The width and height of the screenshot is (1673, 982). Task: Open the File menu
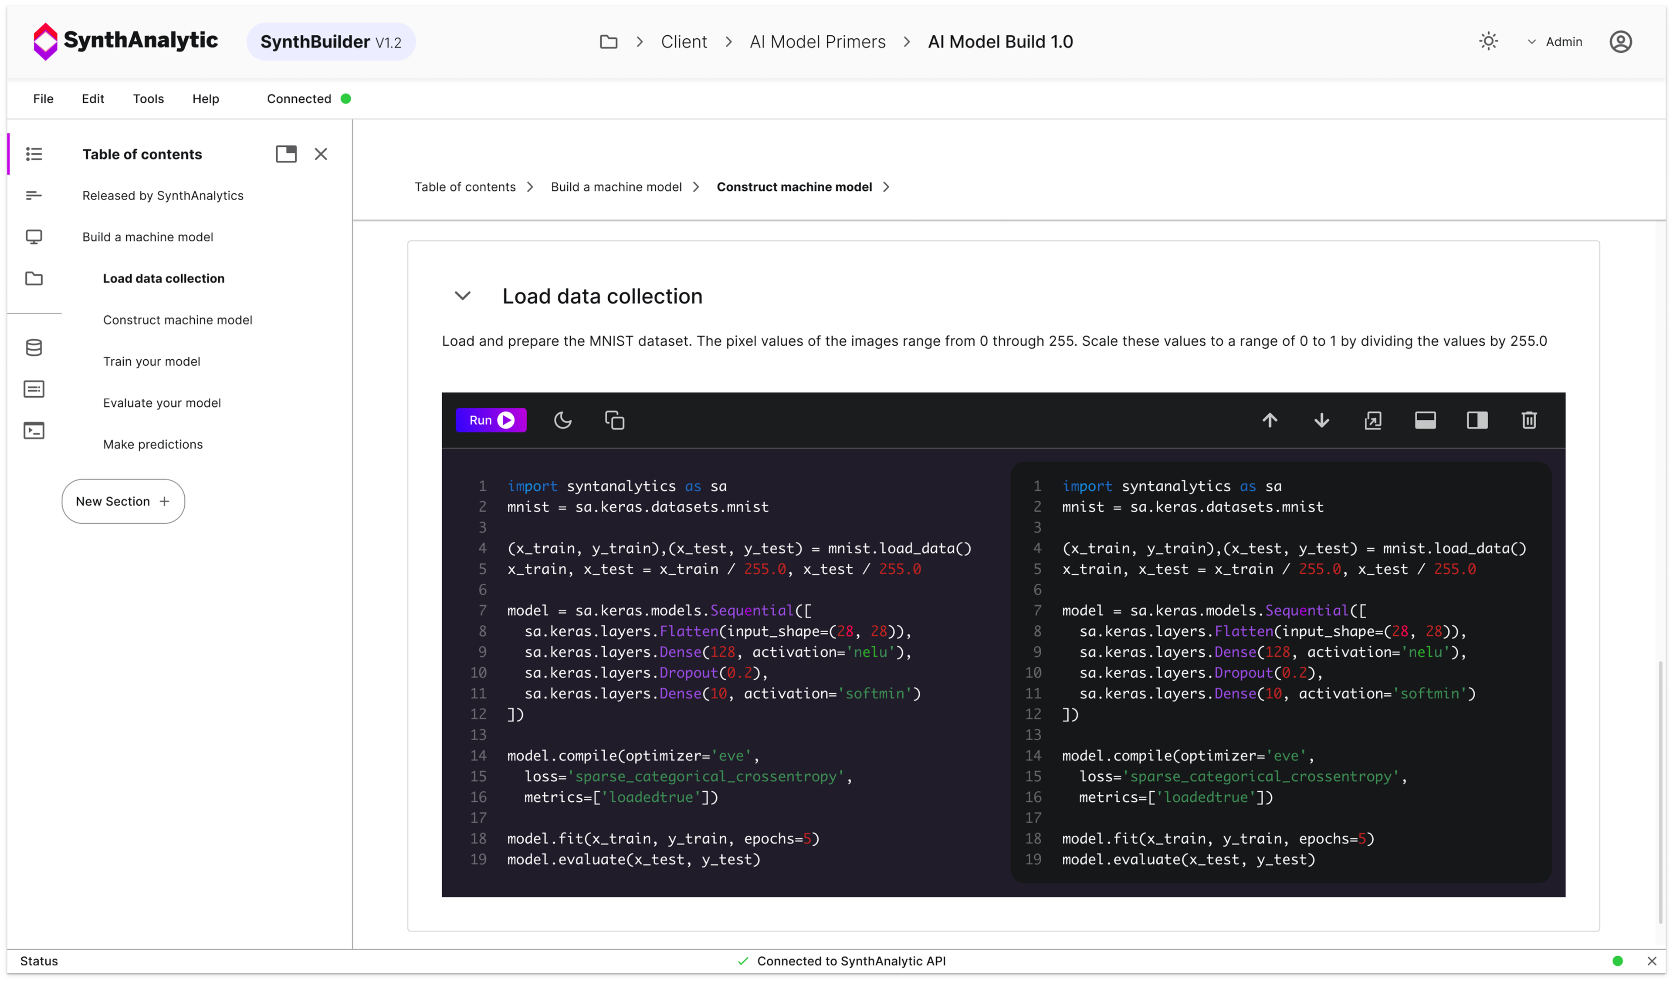pos(43,99)
